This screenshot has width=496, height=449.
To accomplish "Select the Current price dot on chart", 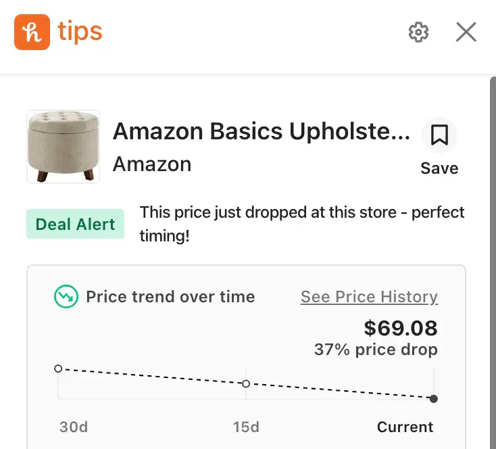I will tap(434, 399).
